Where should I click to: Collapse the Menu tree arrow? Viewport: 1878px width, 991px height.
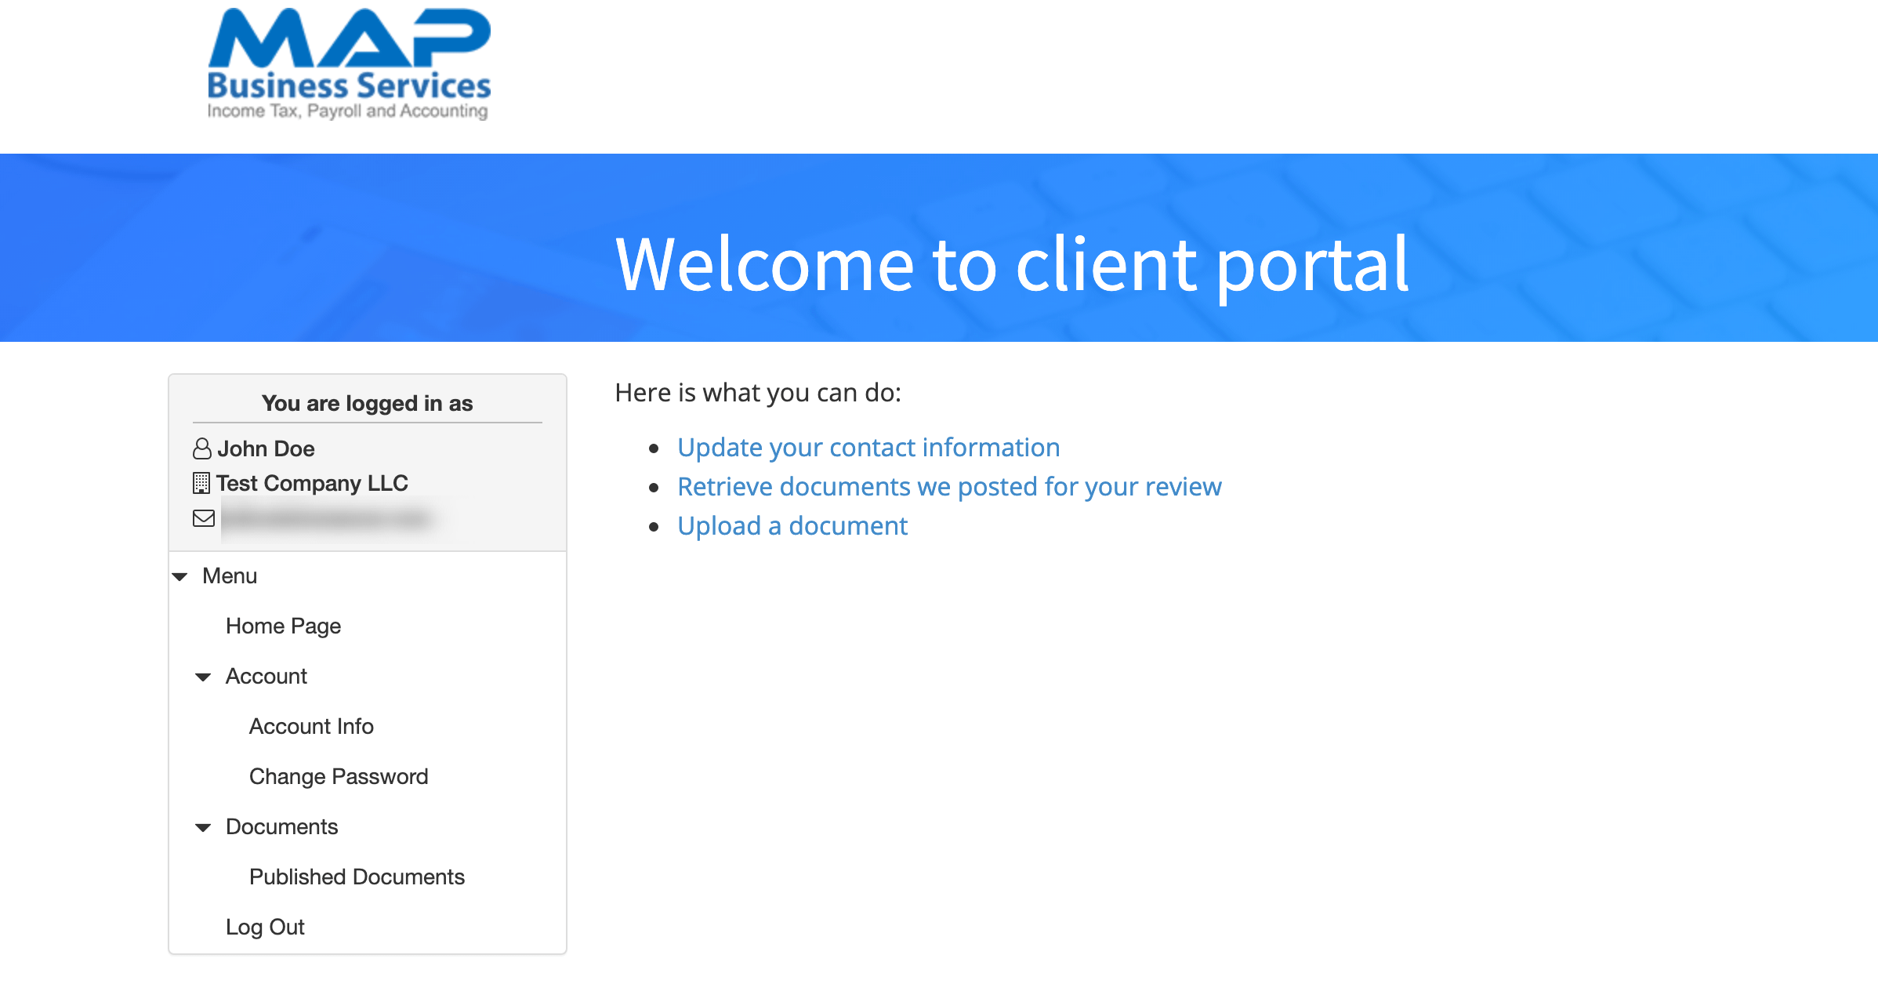(x=179, y=577)
